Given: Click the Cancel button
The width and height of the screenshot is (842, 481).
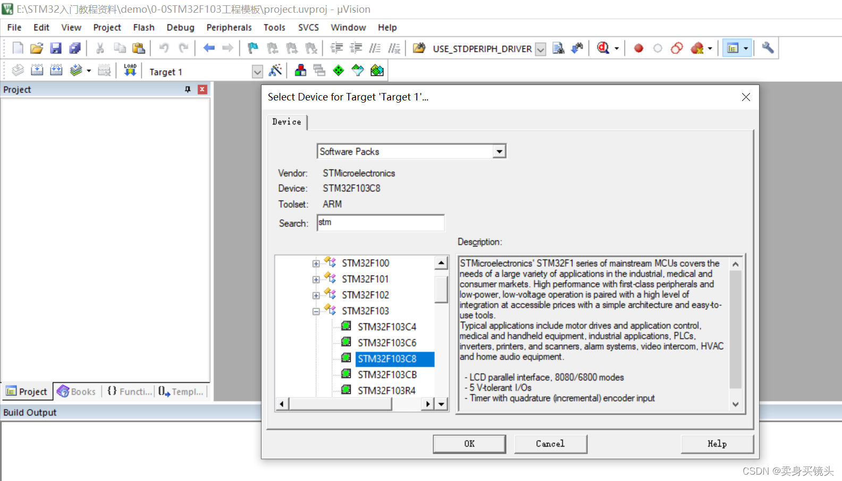Looking at the screenshot, I should [x=550, y=444].
